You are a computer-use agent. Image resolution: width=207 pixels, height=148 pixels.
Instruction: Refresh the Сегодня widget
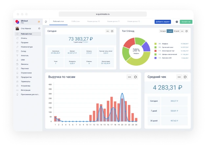pos(112,31)
